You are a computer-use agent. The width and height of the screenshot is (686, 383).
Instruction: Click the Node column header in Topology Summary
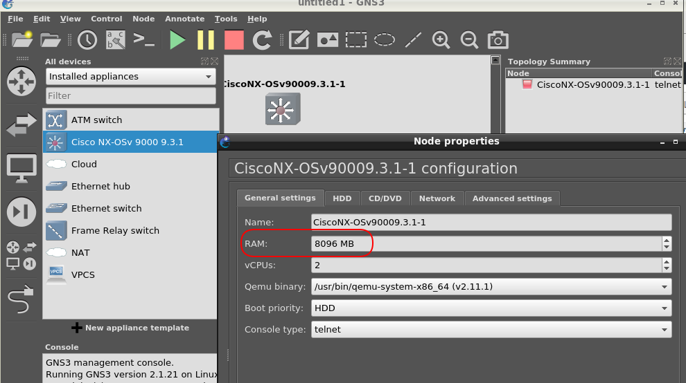tap(579, 73)
